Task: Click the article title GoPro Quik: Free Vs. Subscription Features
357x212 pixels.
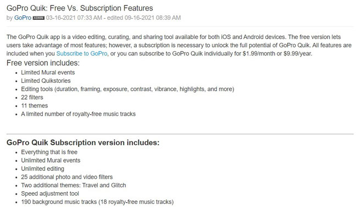Action: pyautogui.click(x=80, y=8)
